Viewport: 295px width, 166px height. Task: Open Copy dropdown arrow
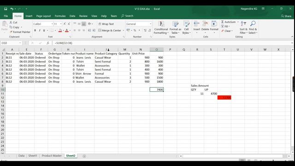[21, 27]
